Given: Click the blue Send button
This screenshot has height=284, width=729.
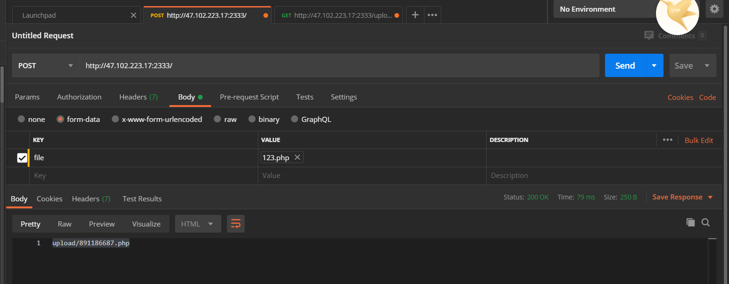Looking at the screenshot, I should [625, 65].
